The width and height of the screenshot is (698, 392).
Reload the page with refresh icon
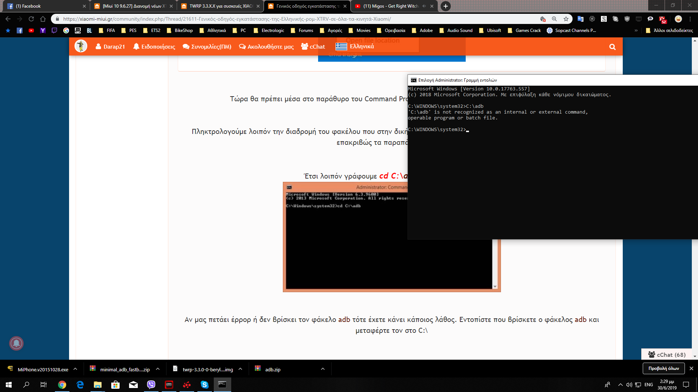point(31,19)
